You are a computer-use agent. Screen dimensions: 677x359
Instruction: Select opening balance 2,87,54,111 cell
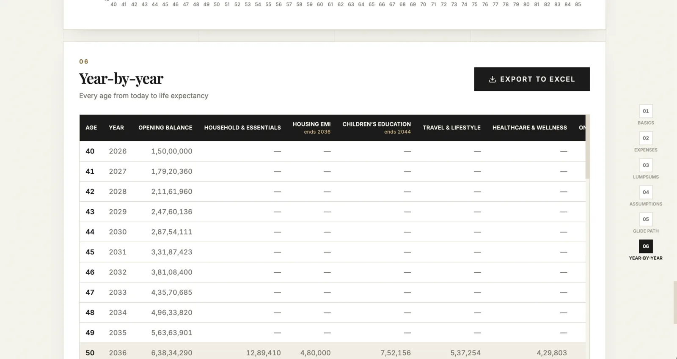coord(172,232)
